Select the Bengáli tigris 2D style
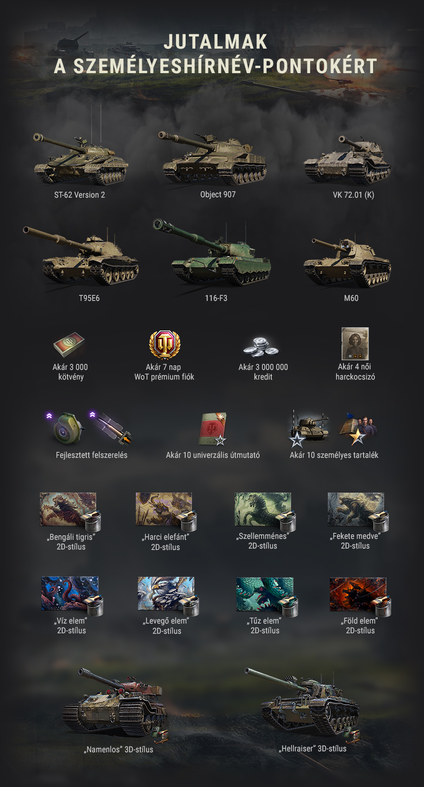The image size is (424, 787). (70, 511)
